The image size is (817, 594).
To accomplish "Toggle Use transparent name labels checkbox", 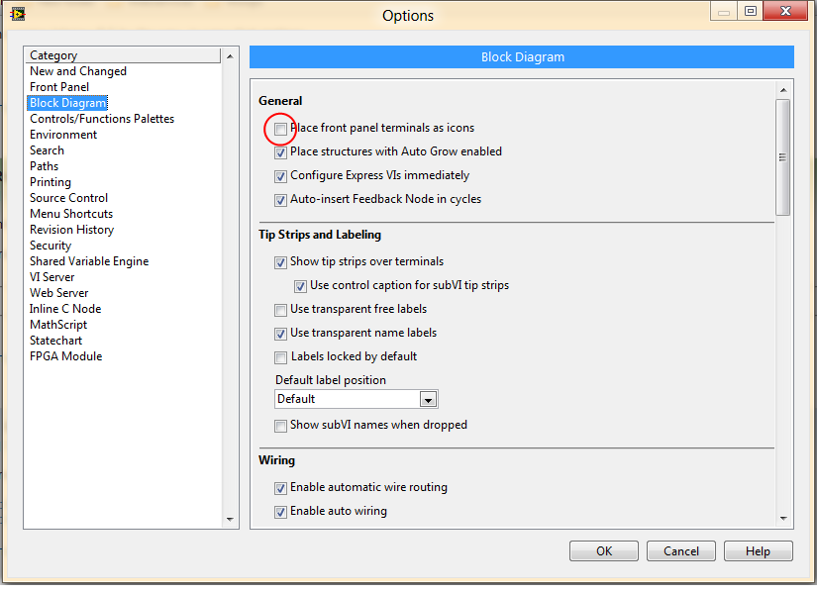I will click(x=280, y=334).
